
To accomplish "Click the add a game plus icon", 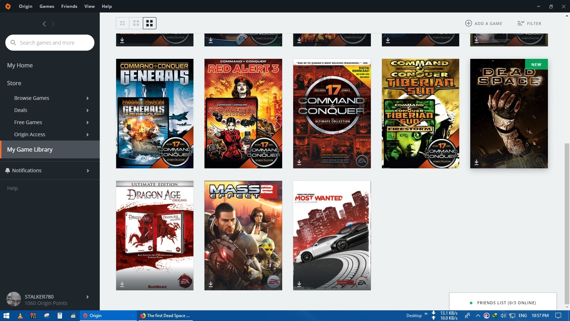I will pos(468,23).
